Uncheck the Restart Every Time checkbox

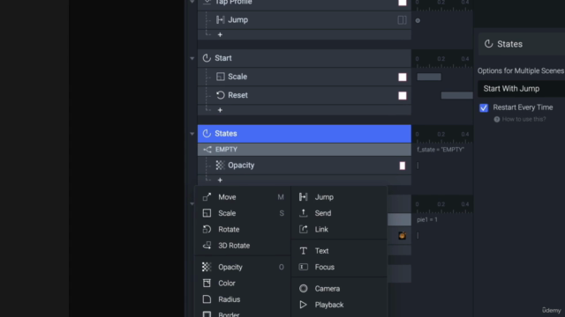(x=484, y=107)
